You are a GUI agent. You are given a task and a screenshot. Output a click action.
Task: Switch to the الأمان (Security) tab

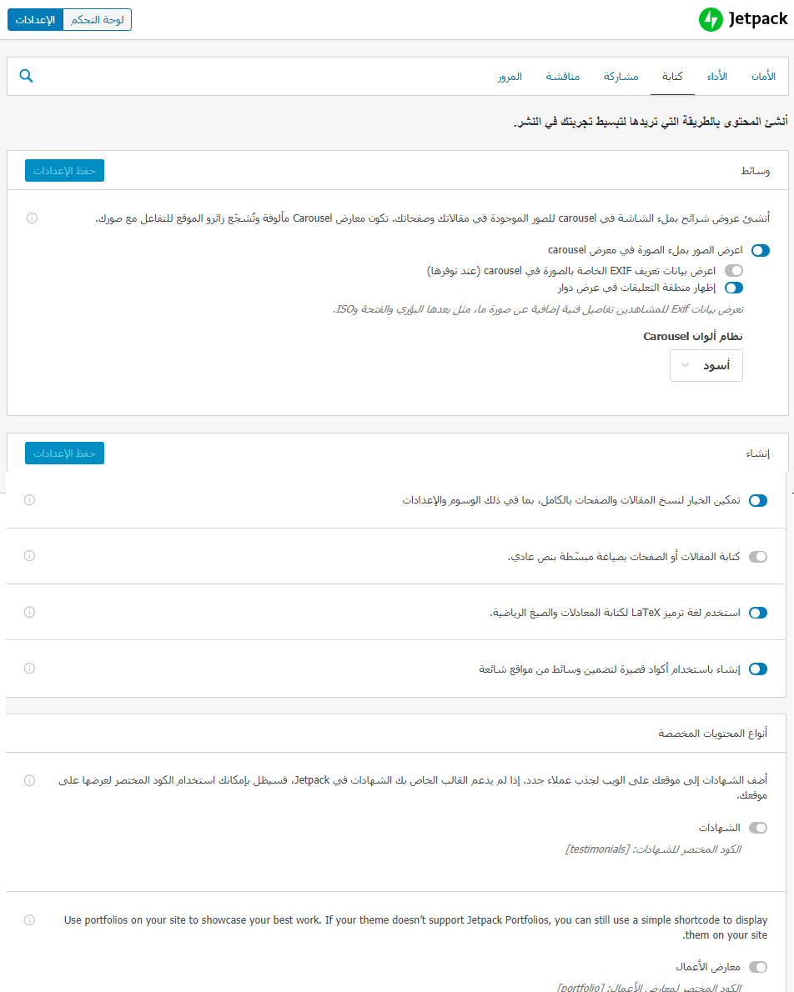pyautogui.click(x=763, y=77)
